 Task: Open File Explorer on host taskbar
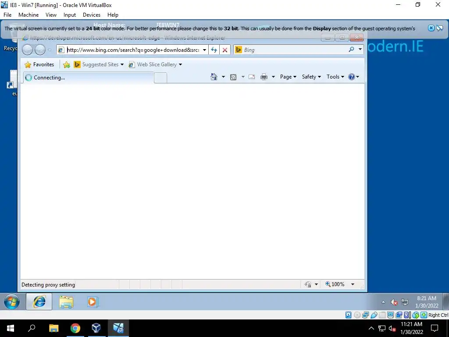coord(53,328)
